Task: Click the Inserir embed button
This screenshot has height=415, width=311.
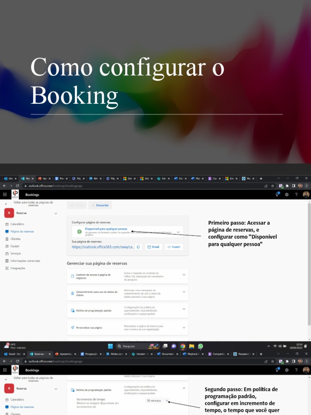Action: [174, 247]
